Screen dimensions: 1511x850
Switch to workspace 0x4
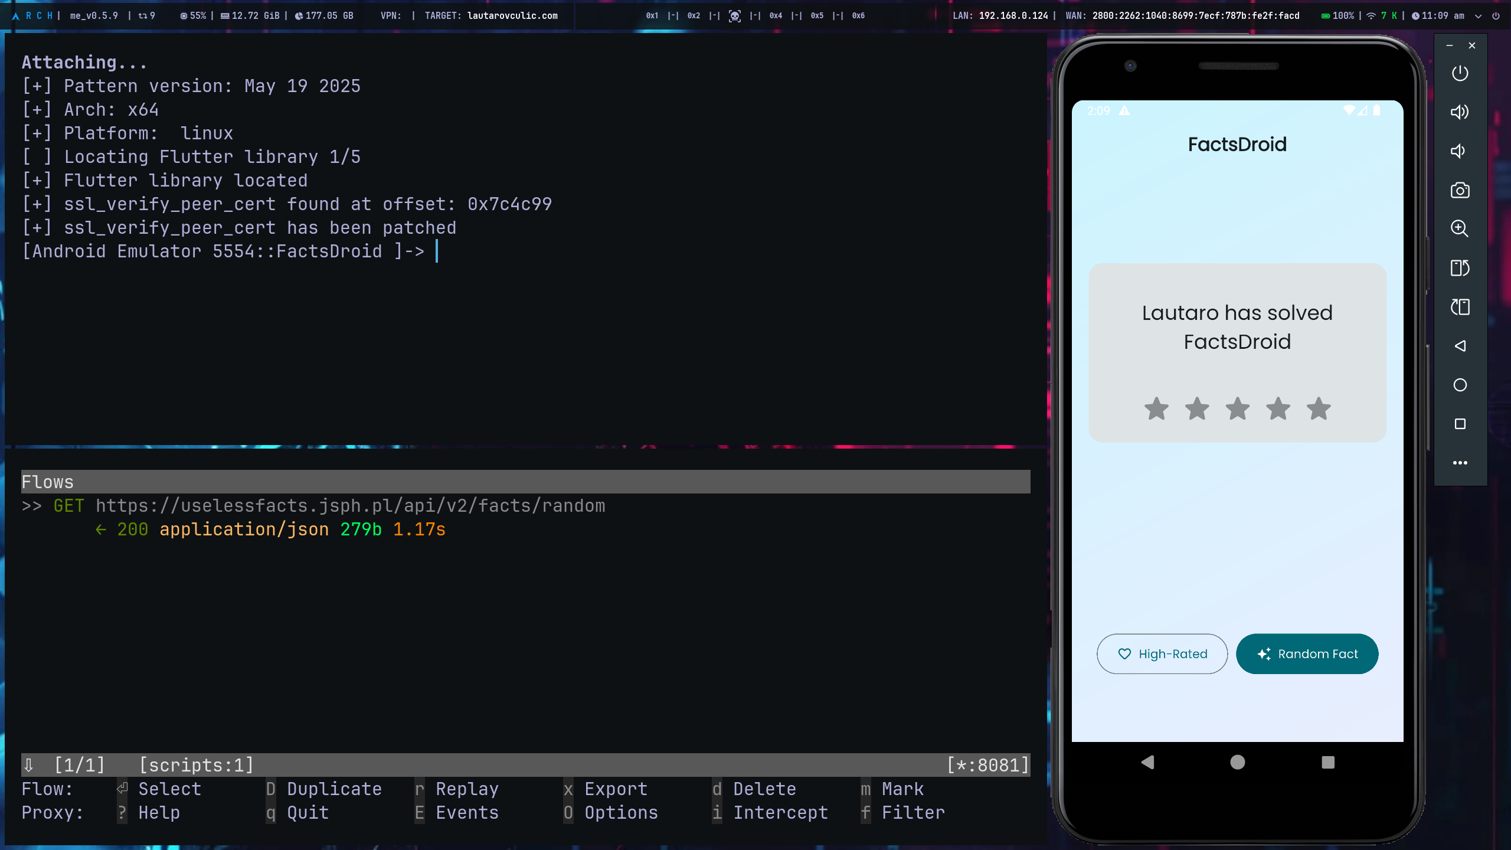pos(776,16)
